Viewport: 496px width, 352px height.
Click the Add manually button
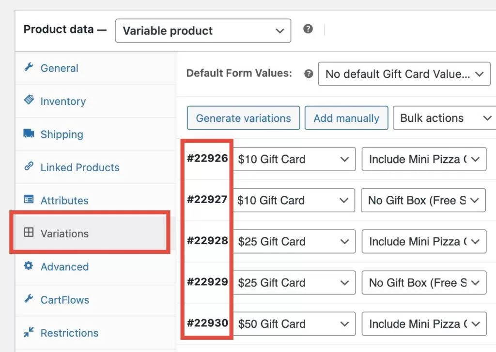pyautogui.click(x=346, y=118)
